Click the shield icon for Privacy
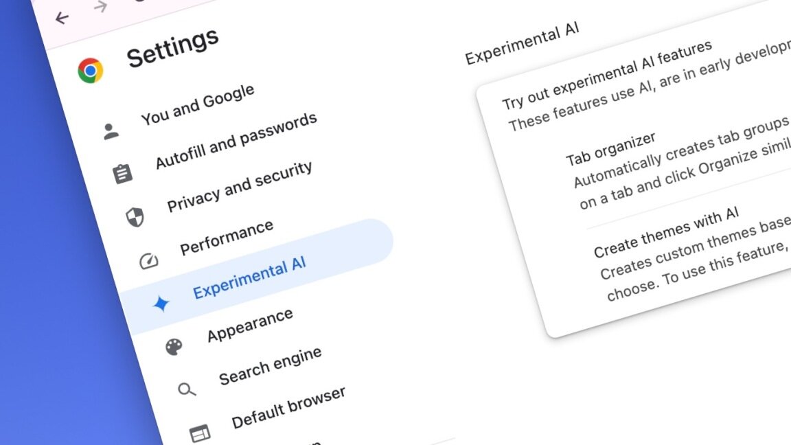791x445 pixels. click(x=135, y=218)
